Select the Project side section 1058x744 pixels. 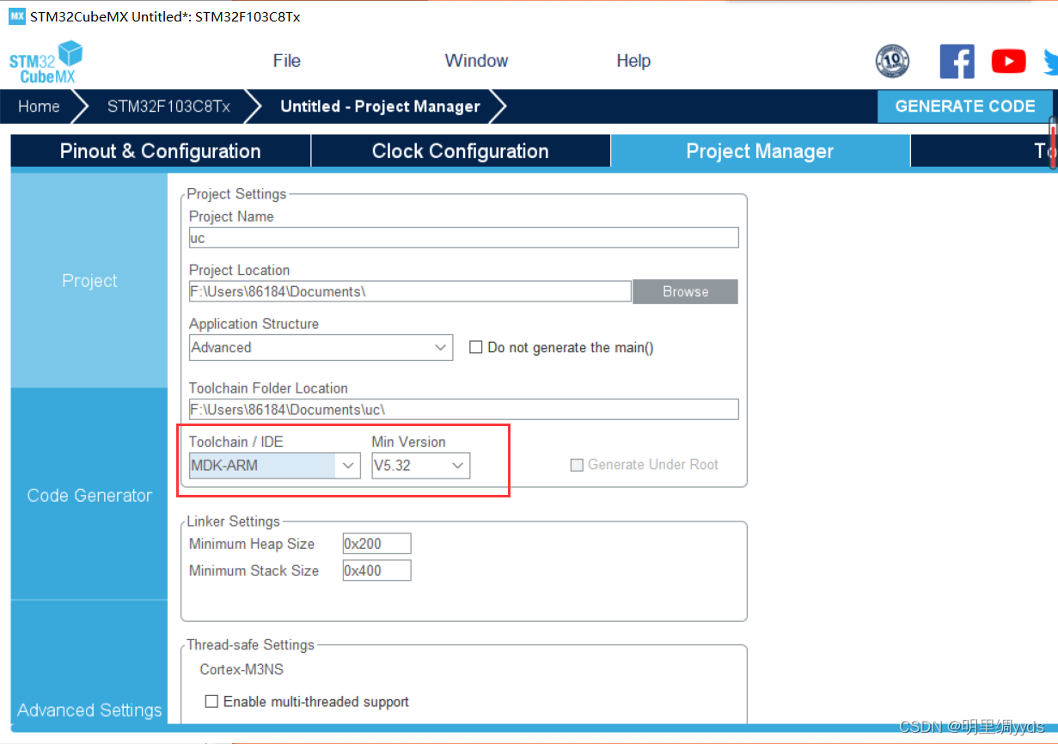point(89,281)
